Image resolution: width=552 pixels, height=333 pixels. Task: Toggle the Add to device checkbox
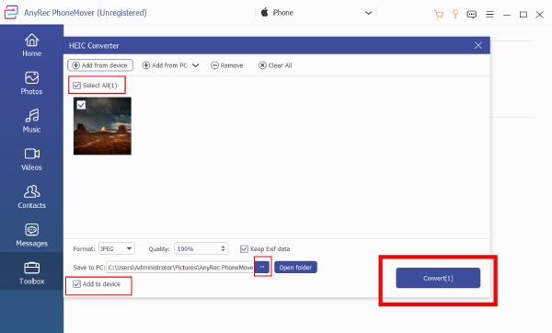76,284
